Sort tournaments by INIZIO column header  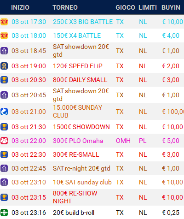pos(20,7)
